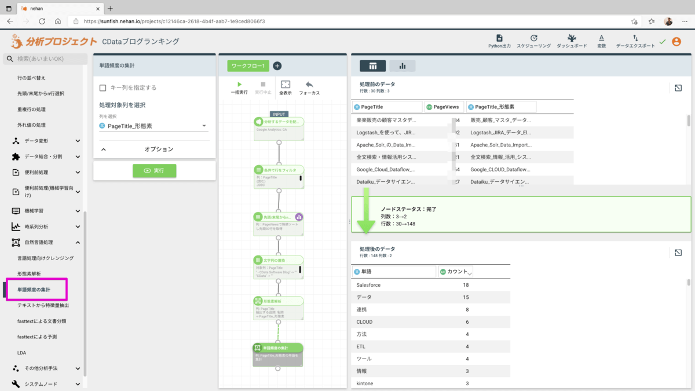The width and height of the screenshot is (695, 391).
Task: Click the データエクスポート icon
Action: click(x=635, y=38)
